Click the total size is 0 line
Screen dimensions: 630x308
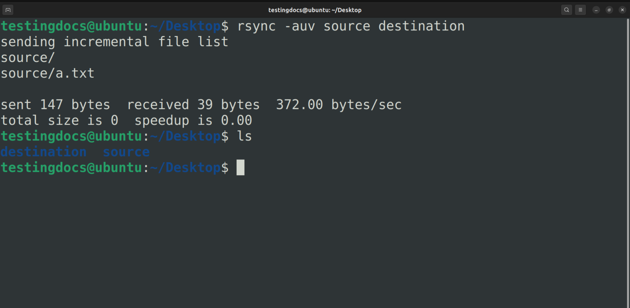coord(126,120)
